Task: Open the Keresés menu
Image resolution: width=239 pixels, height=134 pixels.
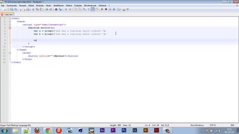Action: (x=22, y=6)
